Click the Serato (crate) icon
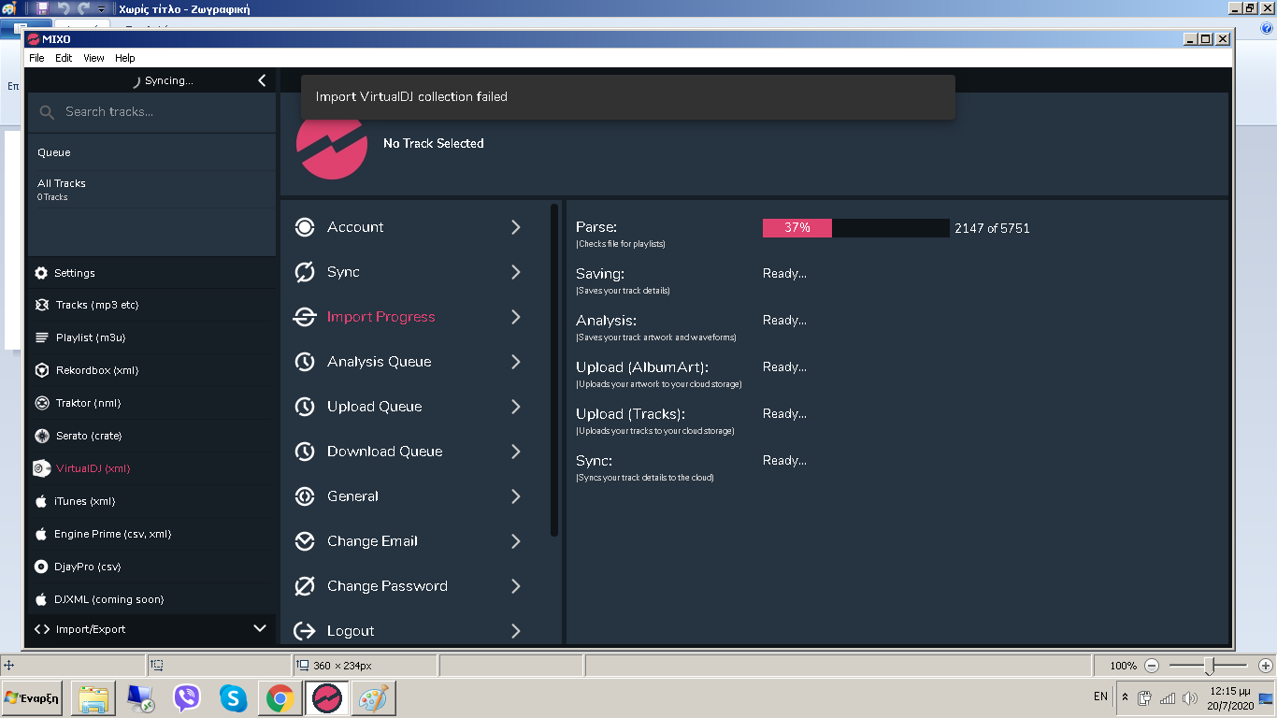 pos(41,436)
